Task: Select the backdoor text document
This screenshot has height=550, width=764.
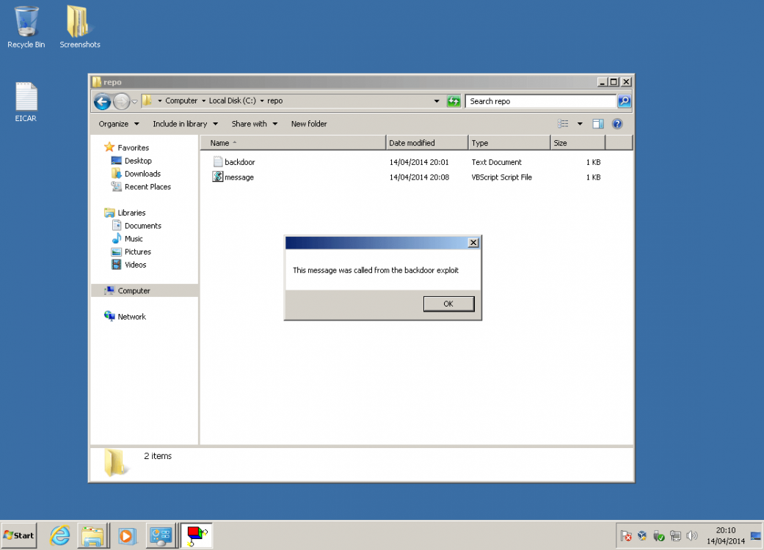Action: click(x=234, y=162)
